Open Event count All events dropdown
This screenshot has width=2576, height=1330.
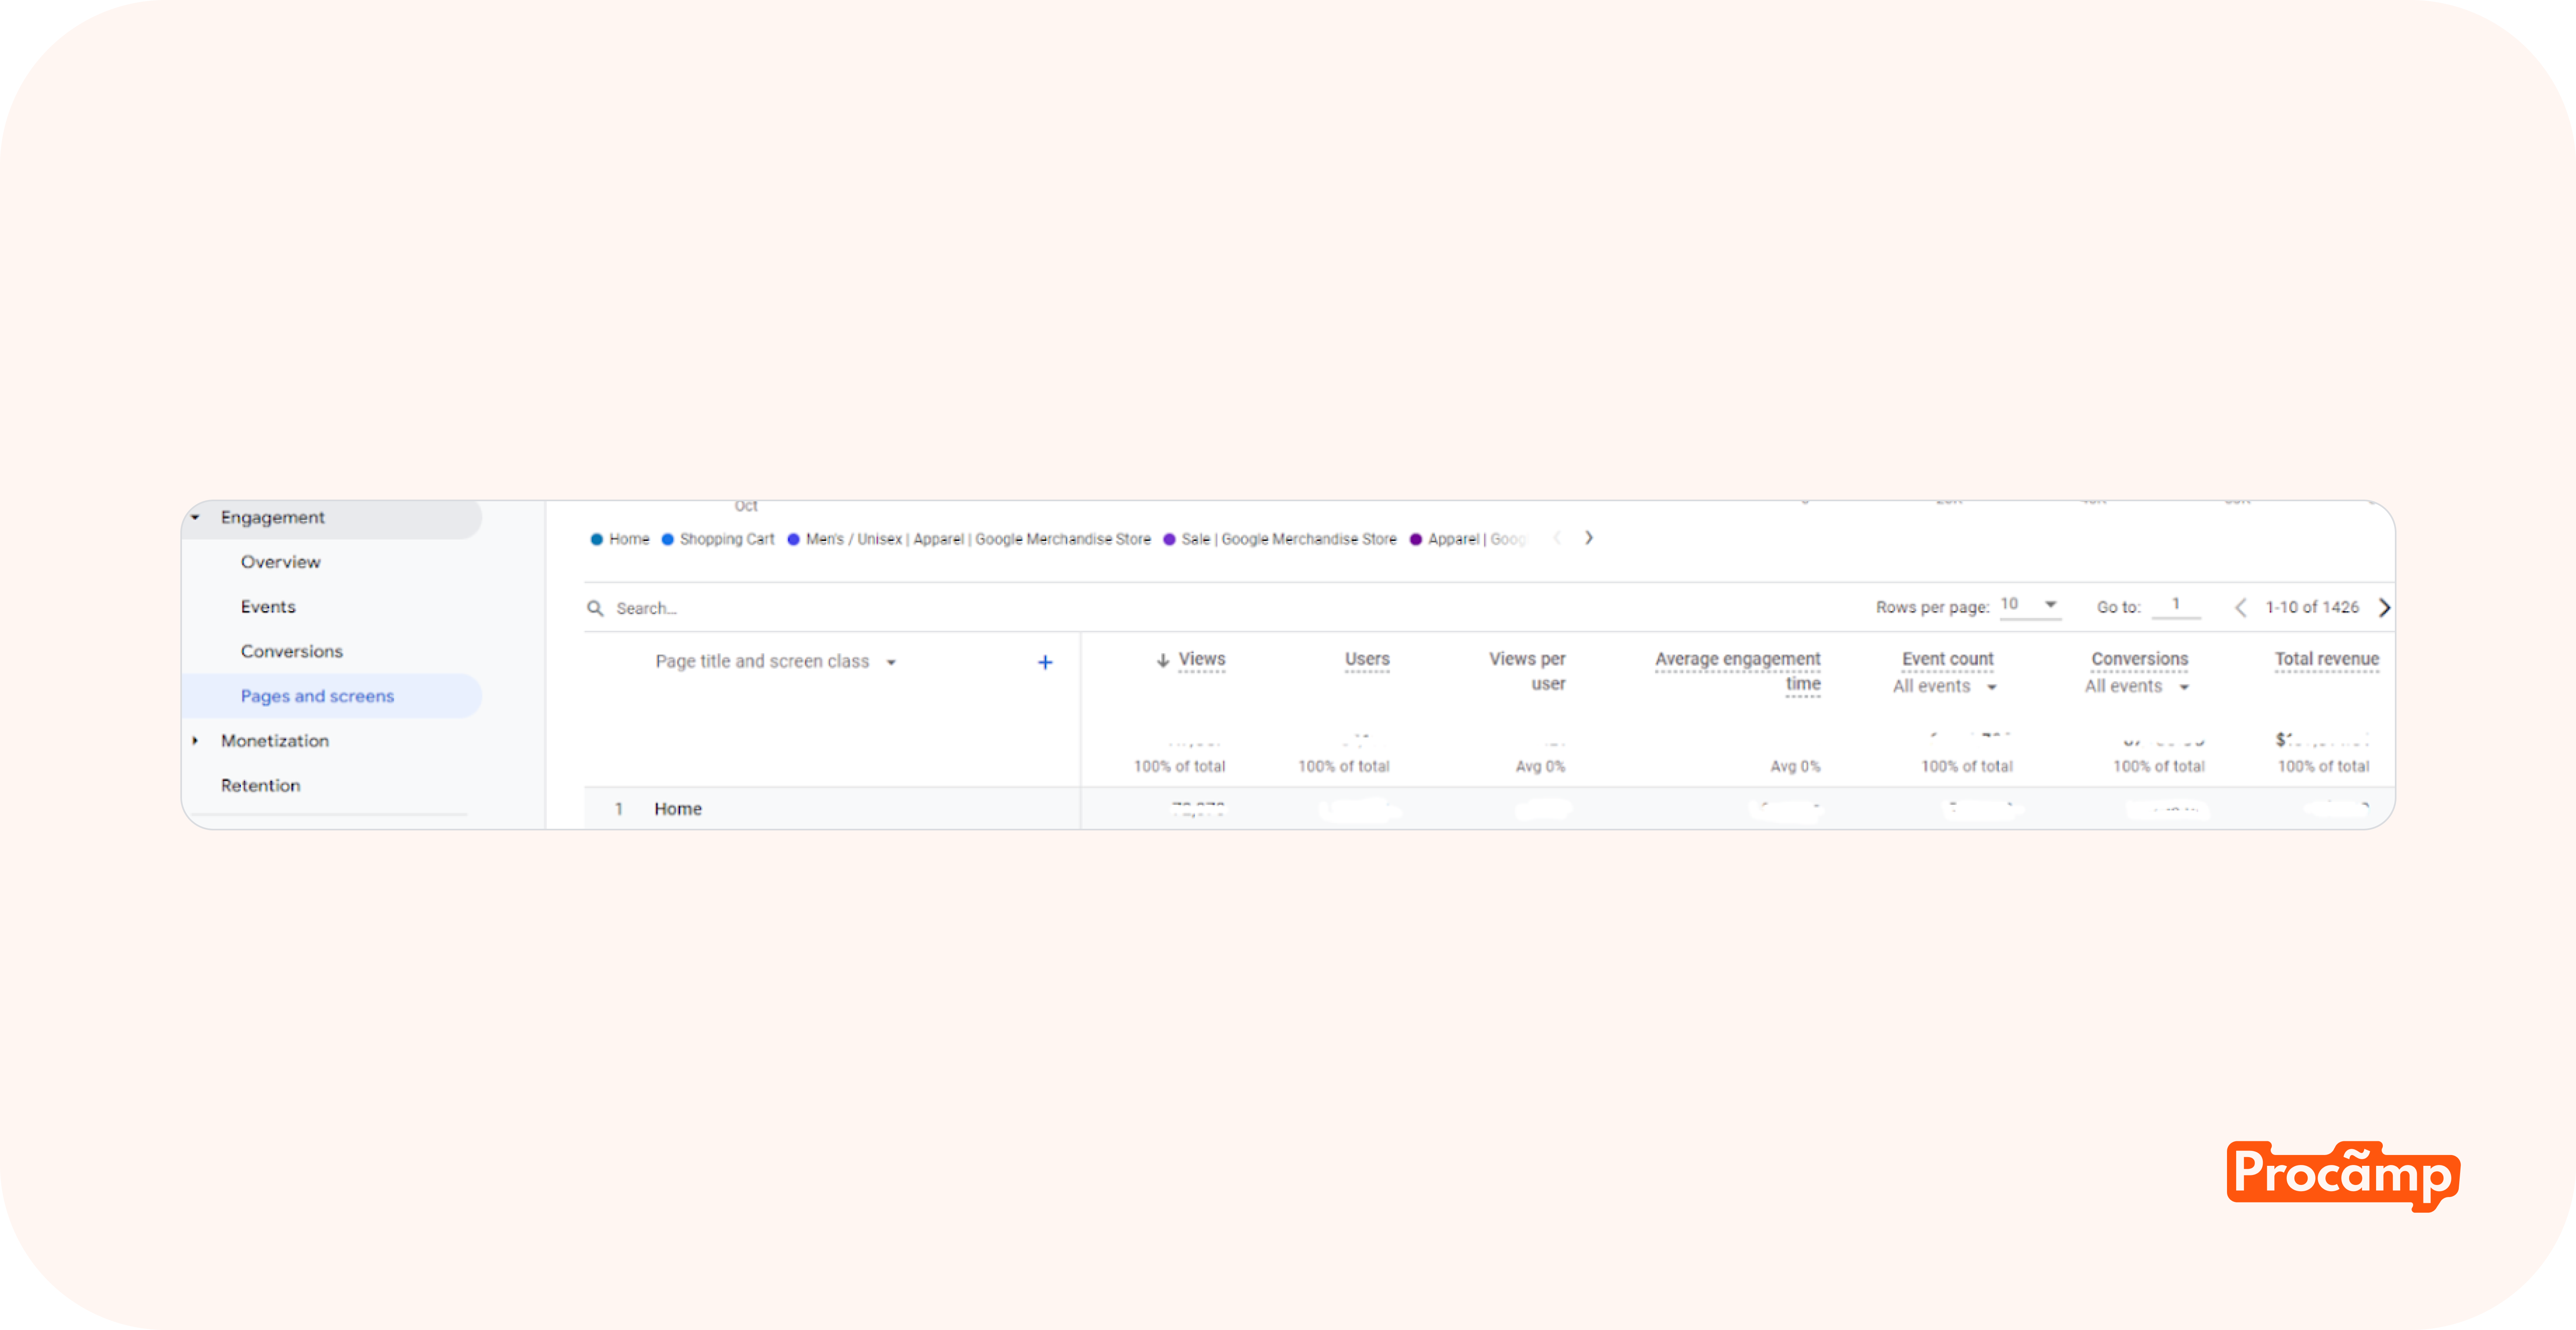pos(1991,687)
